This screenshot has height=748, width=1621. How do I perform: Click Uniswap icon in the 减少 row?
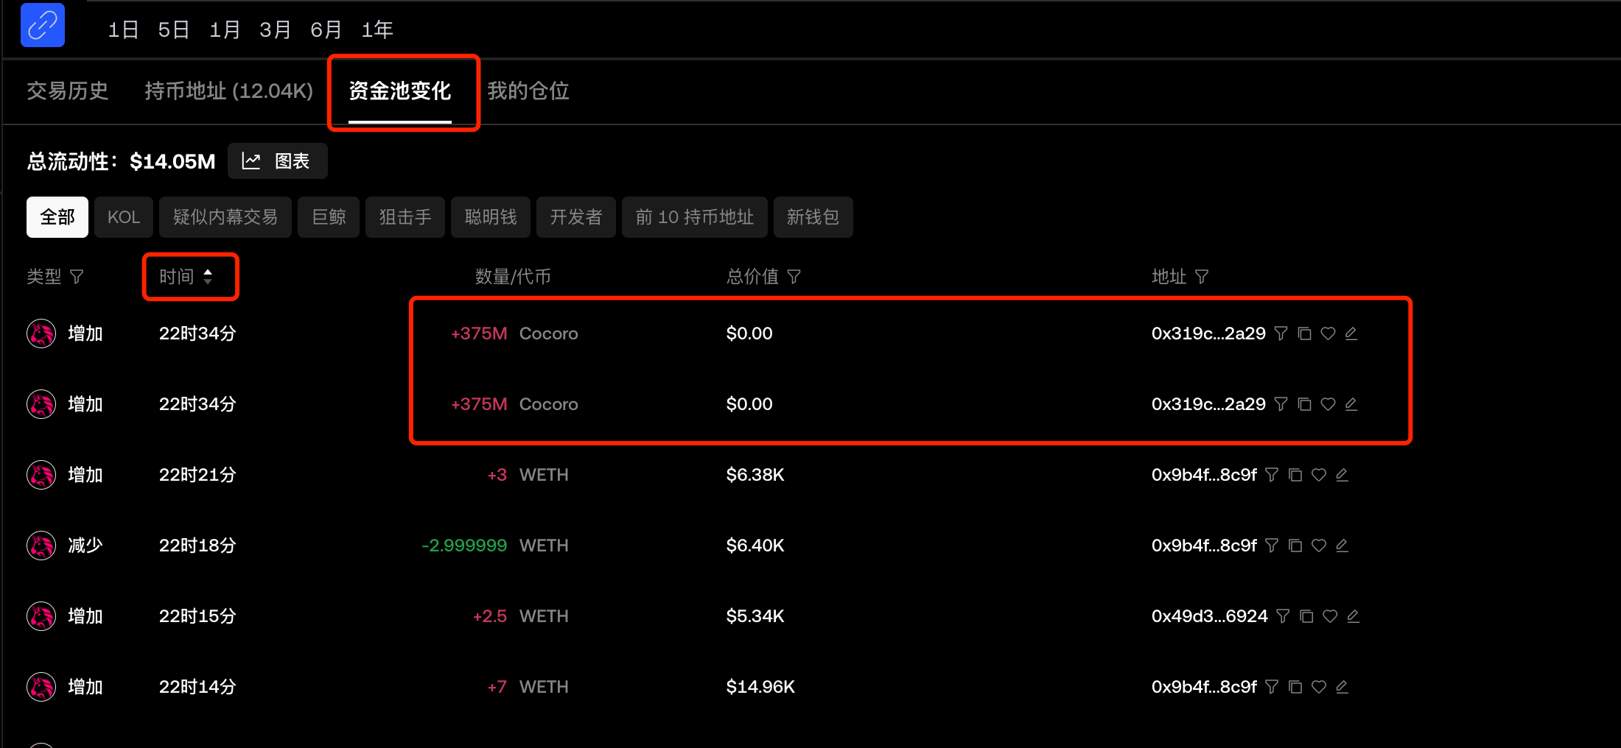[41, 546]
